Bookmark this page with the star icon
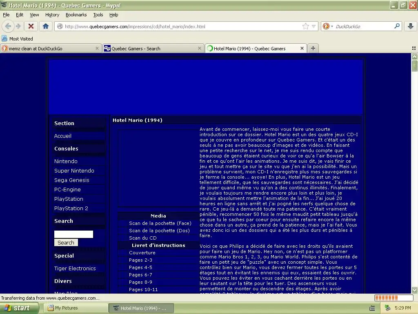The height and width of the screenshot is (314, 418). click(305, 26)
